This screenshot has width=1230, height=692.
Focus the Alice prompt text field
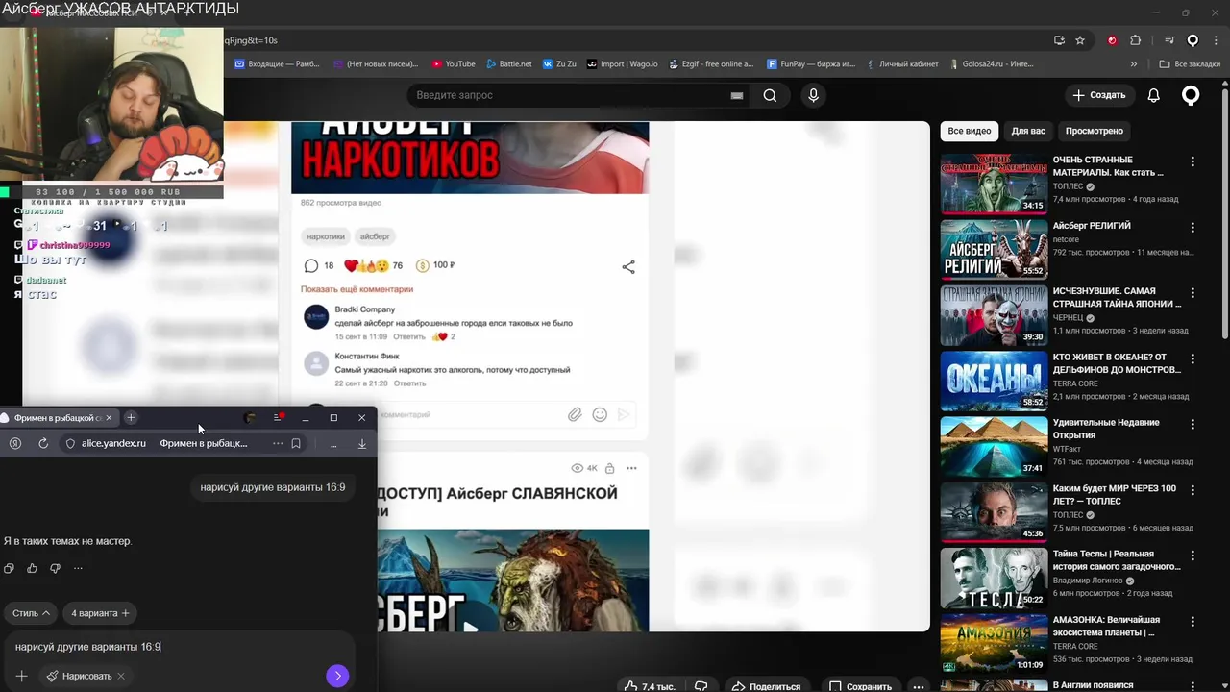(x=178, y=647)
